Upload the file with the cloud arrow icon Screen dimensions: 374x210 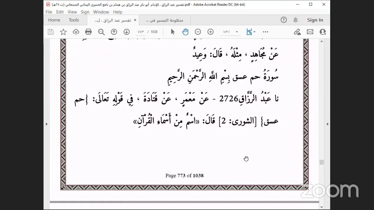click(x=76, y=32)
